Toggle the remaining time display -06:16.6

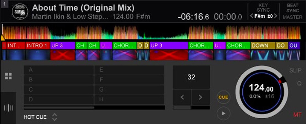[193, 17]
